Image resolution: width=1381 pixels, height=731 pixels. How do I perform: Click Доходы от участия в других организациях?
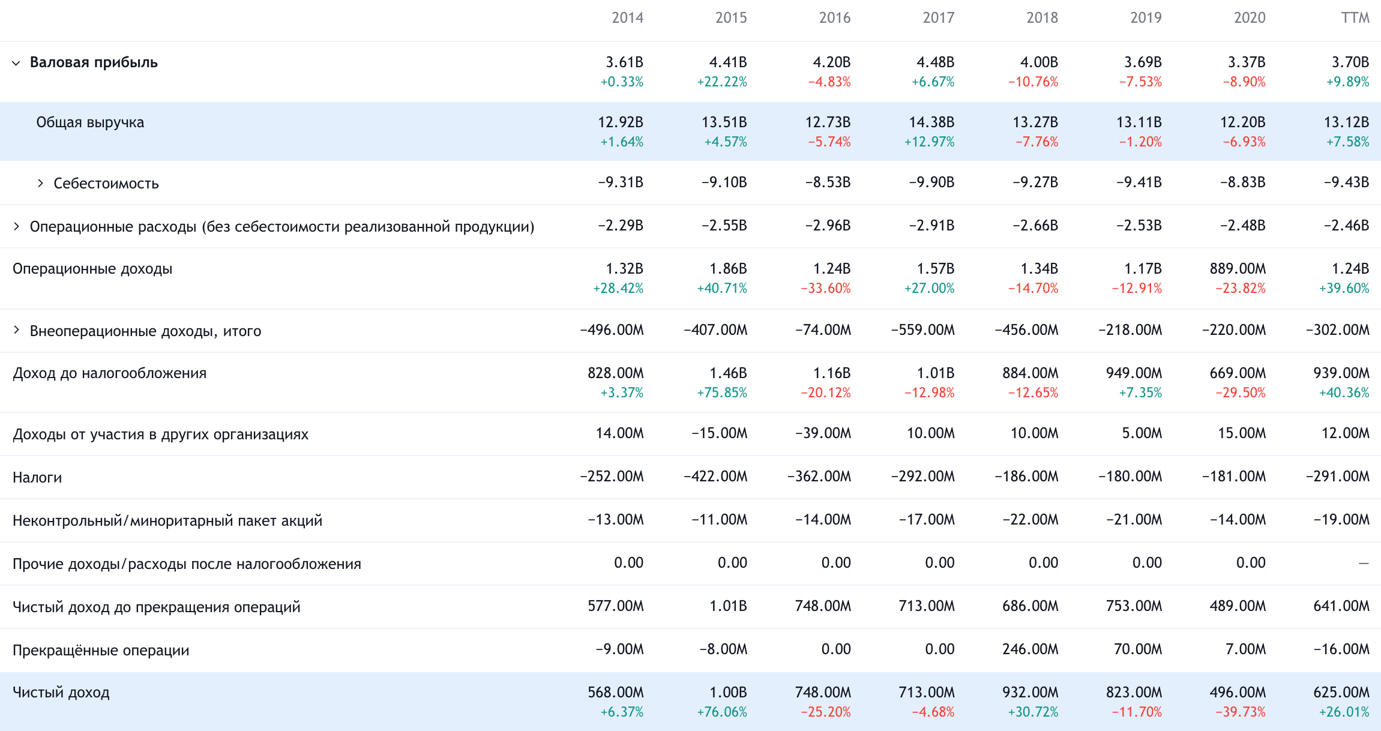pyautogui.click(x=160, y=435)
